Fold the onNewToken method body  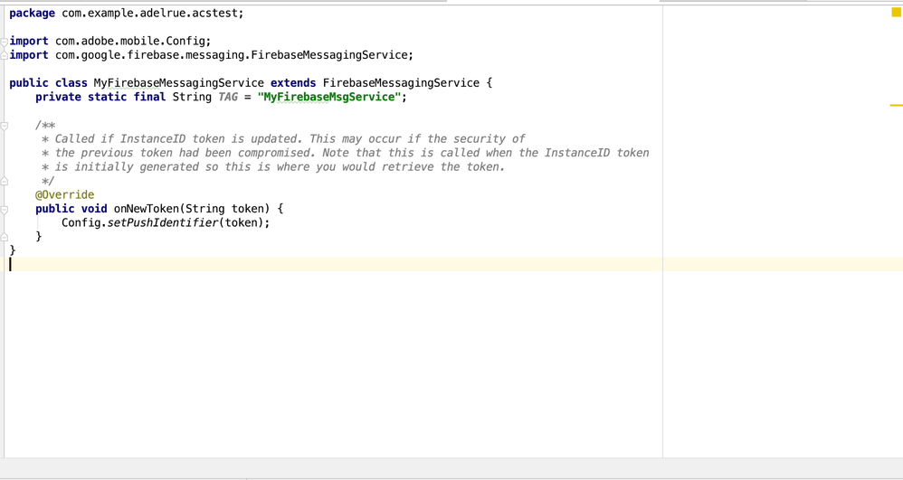click(5, 209)
